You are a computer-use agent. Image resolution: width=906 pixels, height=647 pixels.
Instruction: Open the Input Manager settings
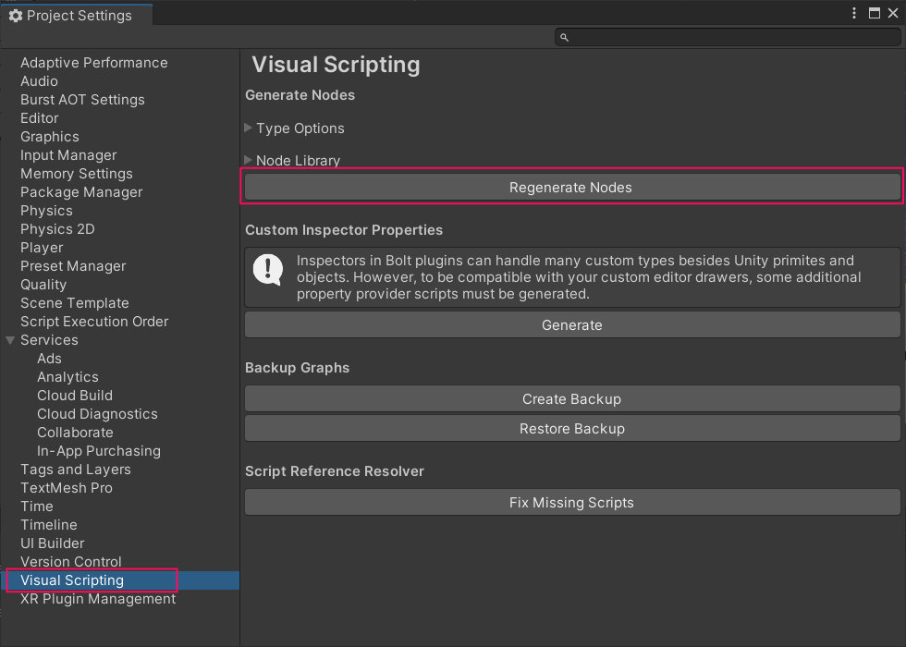click(x=68, y=155)
